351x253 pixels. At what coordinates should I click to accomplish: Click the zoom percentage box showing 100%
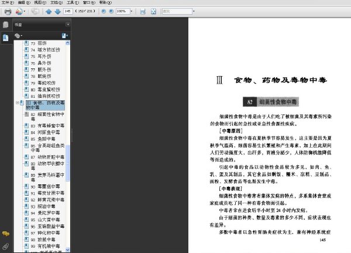point(123,11)
